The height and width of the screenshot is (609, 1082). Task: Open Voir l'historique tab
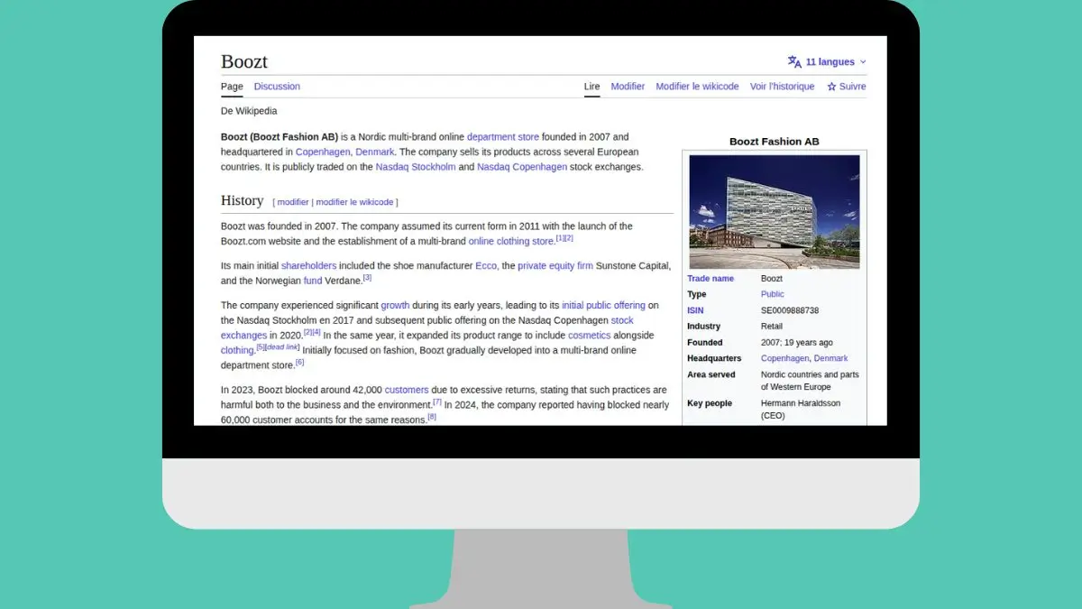click(x=782, y=87)
